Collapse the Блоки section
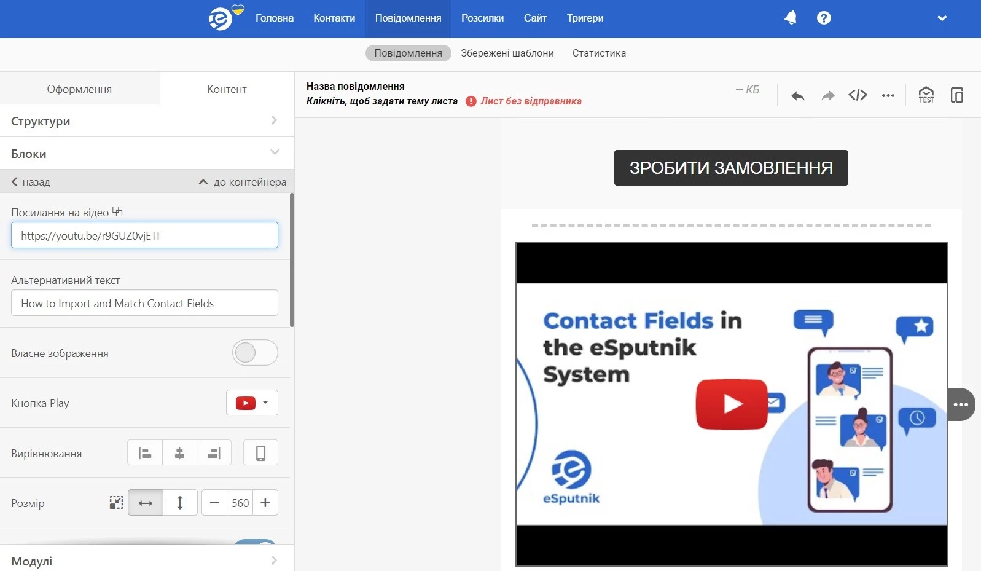Screen dimensions: 981x571 (147, 154)
